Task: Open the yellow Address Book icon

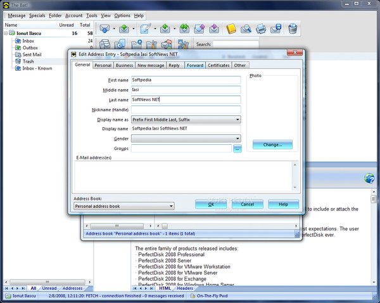Action: tap(231, 28)
